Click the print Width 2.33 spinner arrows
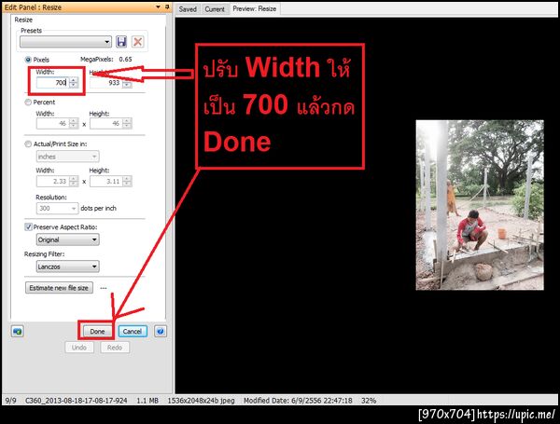Screen dimensions: 560x424 [x=74, y=181]
